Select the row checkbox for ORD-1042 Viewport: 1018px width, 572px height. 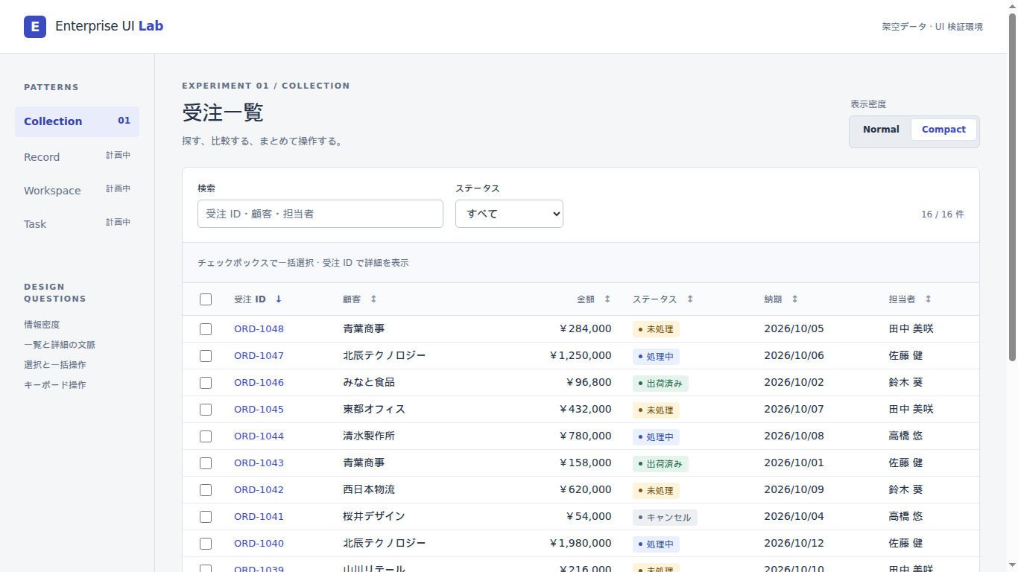pyautogui.click(x=206, y=490)
